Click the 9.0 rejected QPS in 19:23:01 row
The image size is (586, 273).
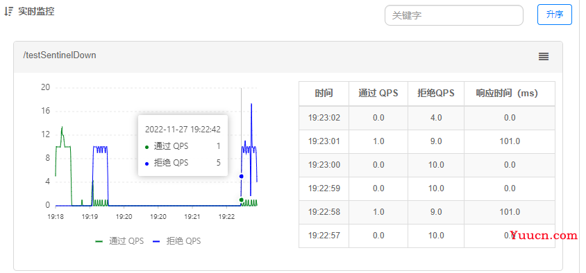pos(436,141)
